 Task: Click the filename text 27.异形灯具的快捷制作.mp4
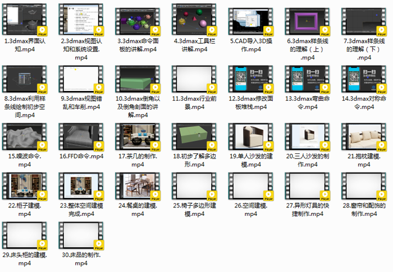[x=307, y=210]
